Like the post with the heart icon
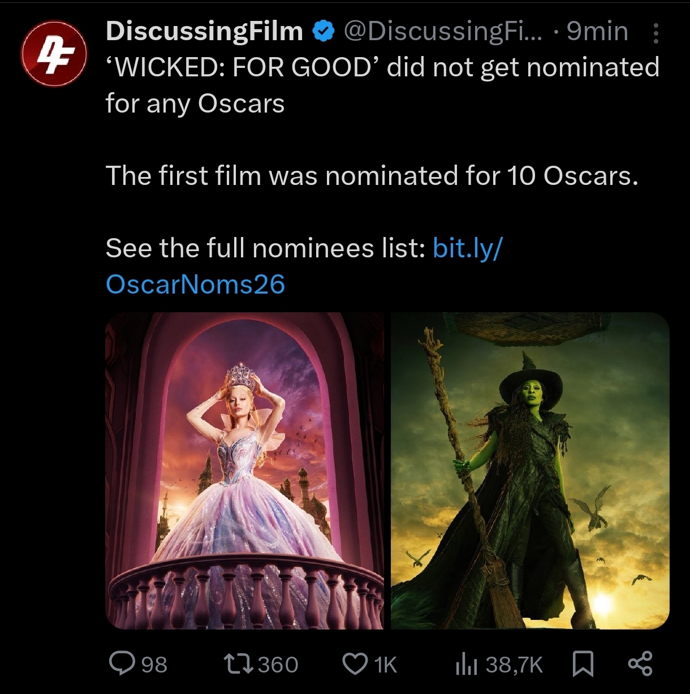Viewport: 690px width, 694px height. point(355,663)
